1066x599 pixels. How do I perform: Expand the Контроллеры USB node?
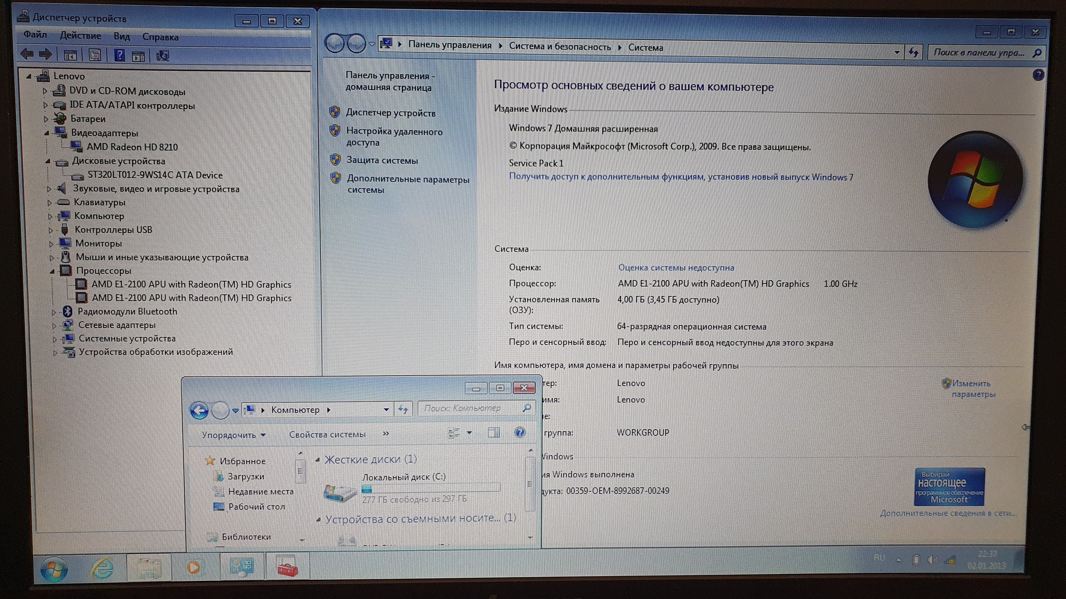click(50, 230)
